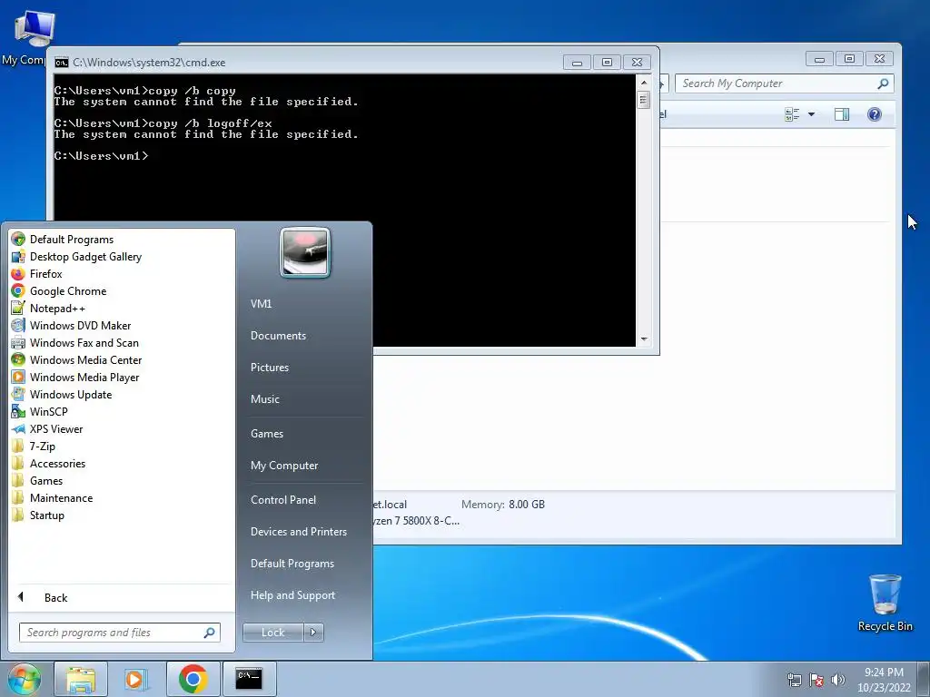The image size is (930, 697).
Task: Open the clock showing 9:24 PM
Action: coord(884,680)
